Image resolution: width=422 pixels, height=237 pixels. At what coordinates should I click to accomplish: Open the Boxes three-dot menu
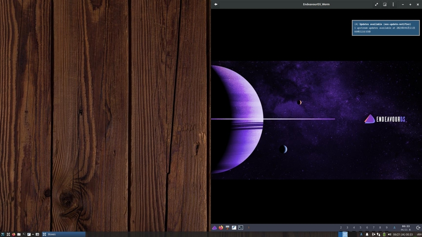[x=393, y=4]
